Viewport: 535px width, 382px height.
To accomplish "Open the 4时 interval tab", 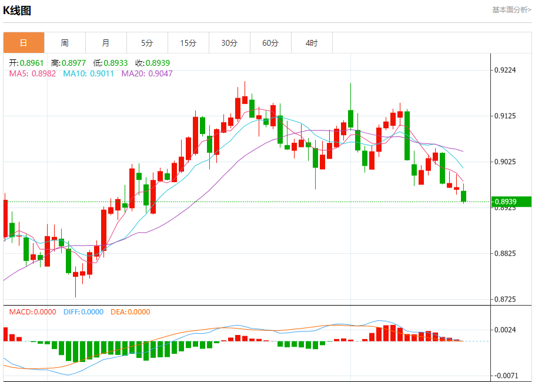I will coord(312,43).
